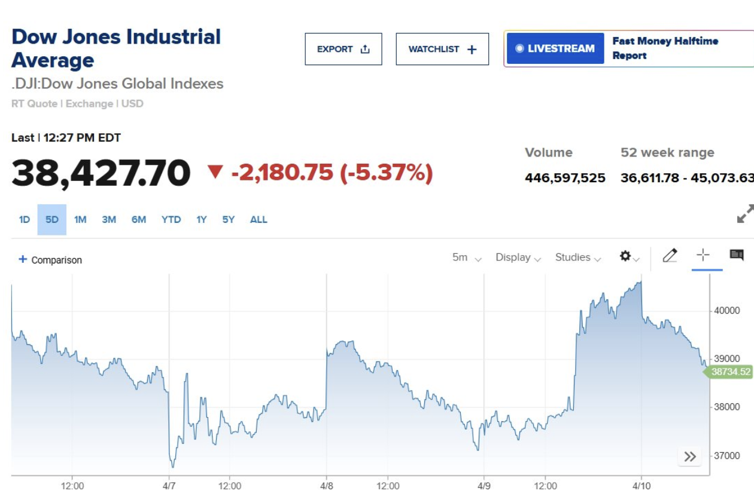Expand the Display dropdown menu
This screenshot has height=503, width=754.
pyautogui.click(x=518, y=257)
